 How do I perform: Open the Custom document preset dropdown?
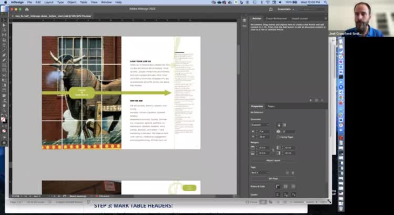coord(260,124)
